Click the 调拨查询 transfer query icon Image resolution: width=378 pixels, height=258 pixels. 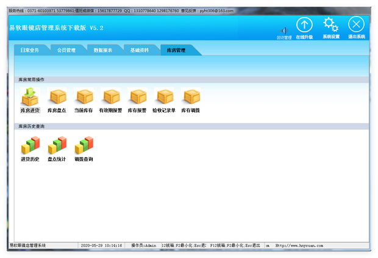84,145
